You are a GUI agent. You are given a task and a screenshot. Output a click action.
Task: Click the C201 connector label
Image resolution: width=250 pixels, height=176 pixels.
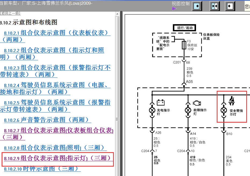tap(177, 62)
